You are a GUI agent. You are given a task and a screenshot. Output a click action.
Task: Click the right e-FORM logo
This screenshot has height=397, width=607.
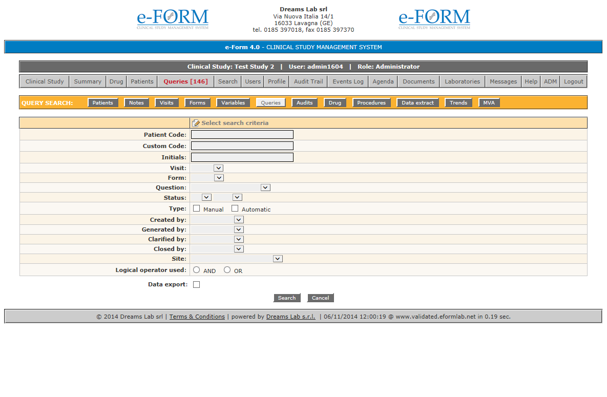click(x=434, y=19)
